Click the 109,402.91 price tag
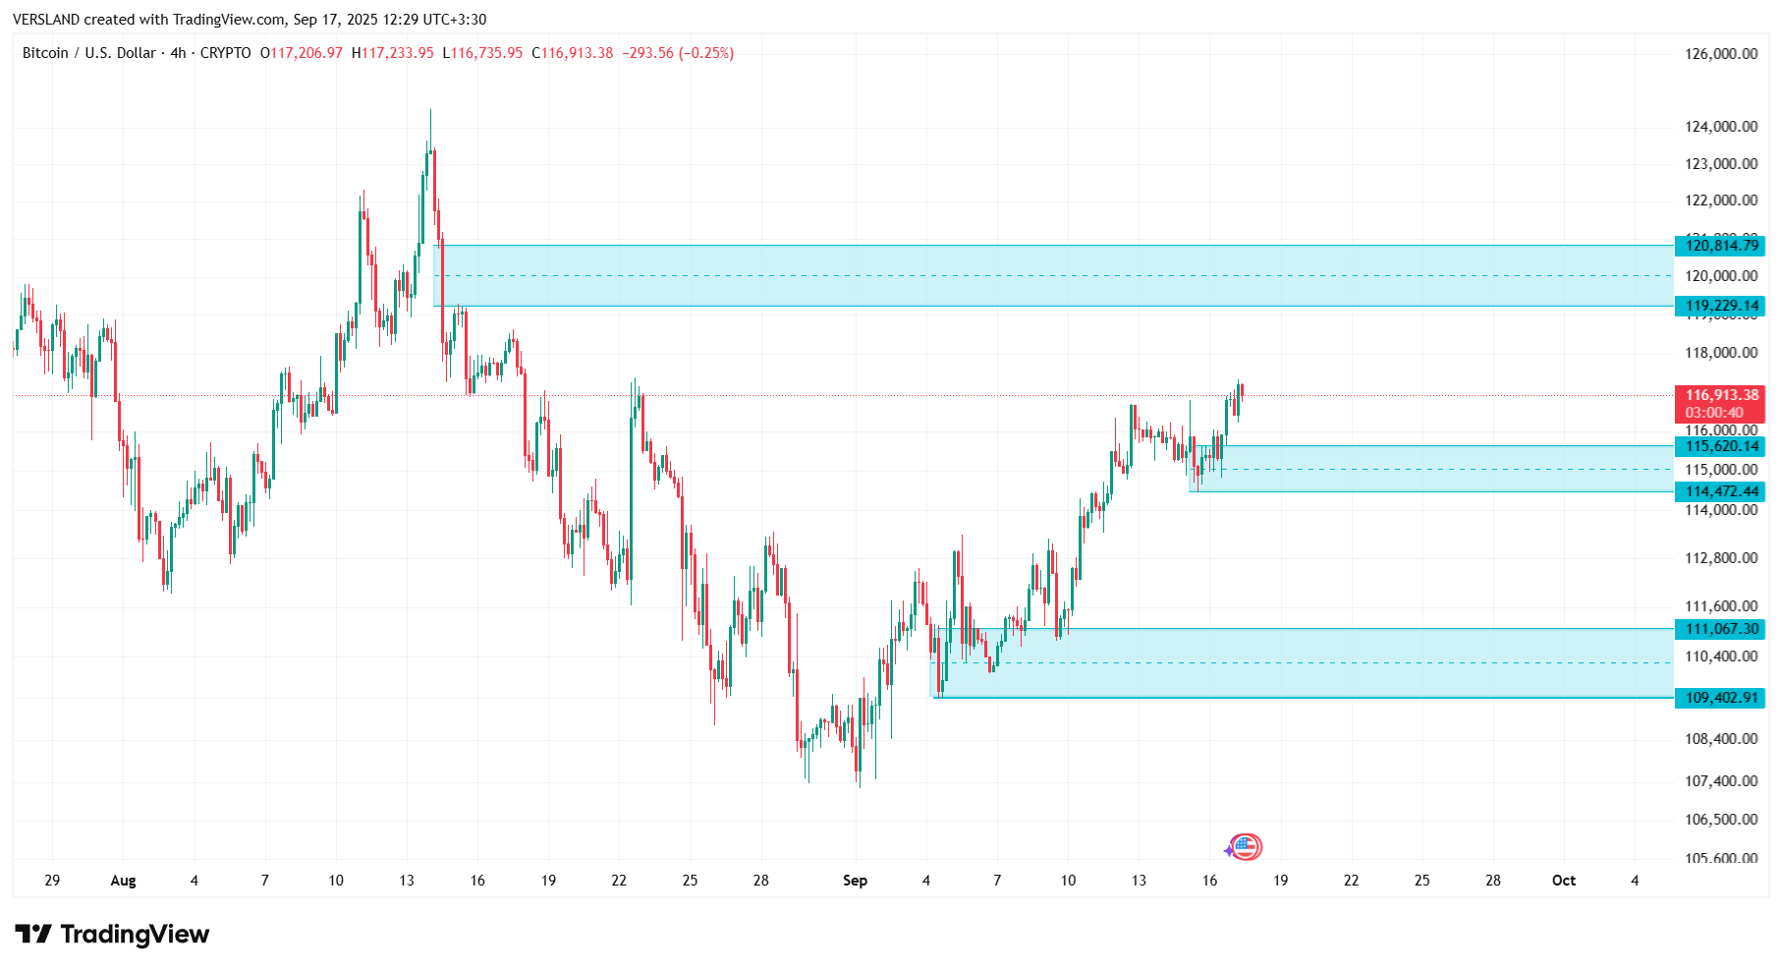Image resolution: width=1782 pixels, height=971 pixels. (x=1721, y=698)
